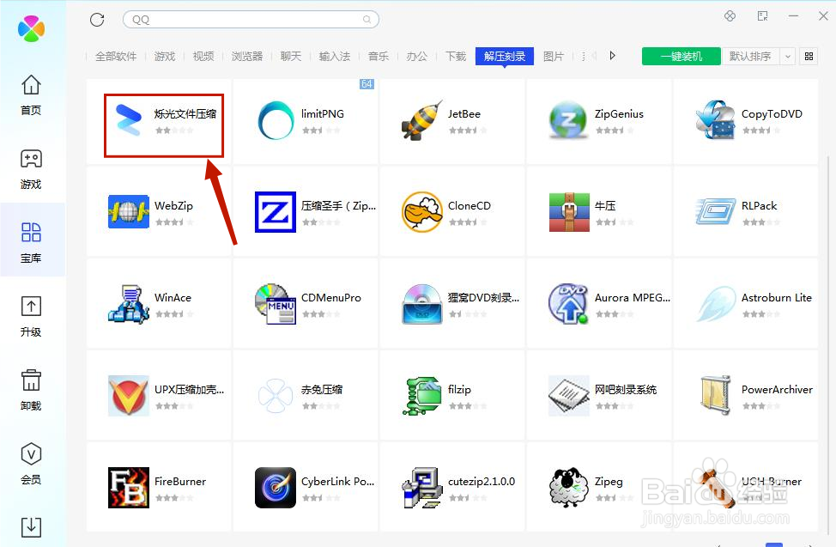Switch to 聊天 category tab
Image resolution: width=836 pixels, height=547 pixels.
point(291,56)
